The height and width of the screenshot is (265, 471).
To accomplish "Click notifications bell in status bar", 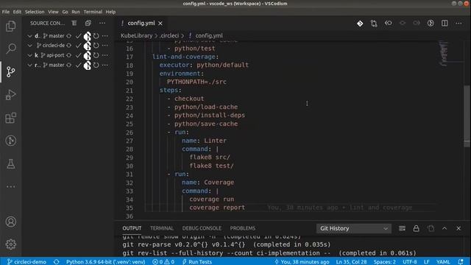I will tap(461, 262).
